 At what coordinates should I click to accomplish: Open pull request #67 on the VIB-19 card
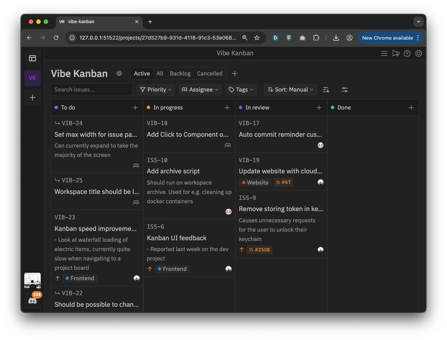pyautogui.click(x=283, y=182)
